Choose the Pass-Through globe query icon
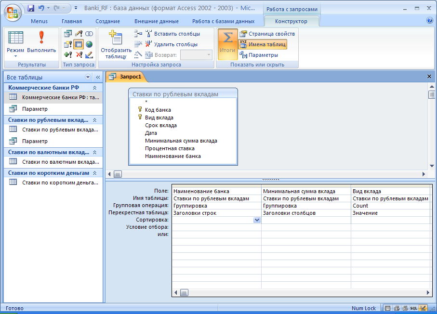 89,44
